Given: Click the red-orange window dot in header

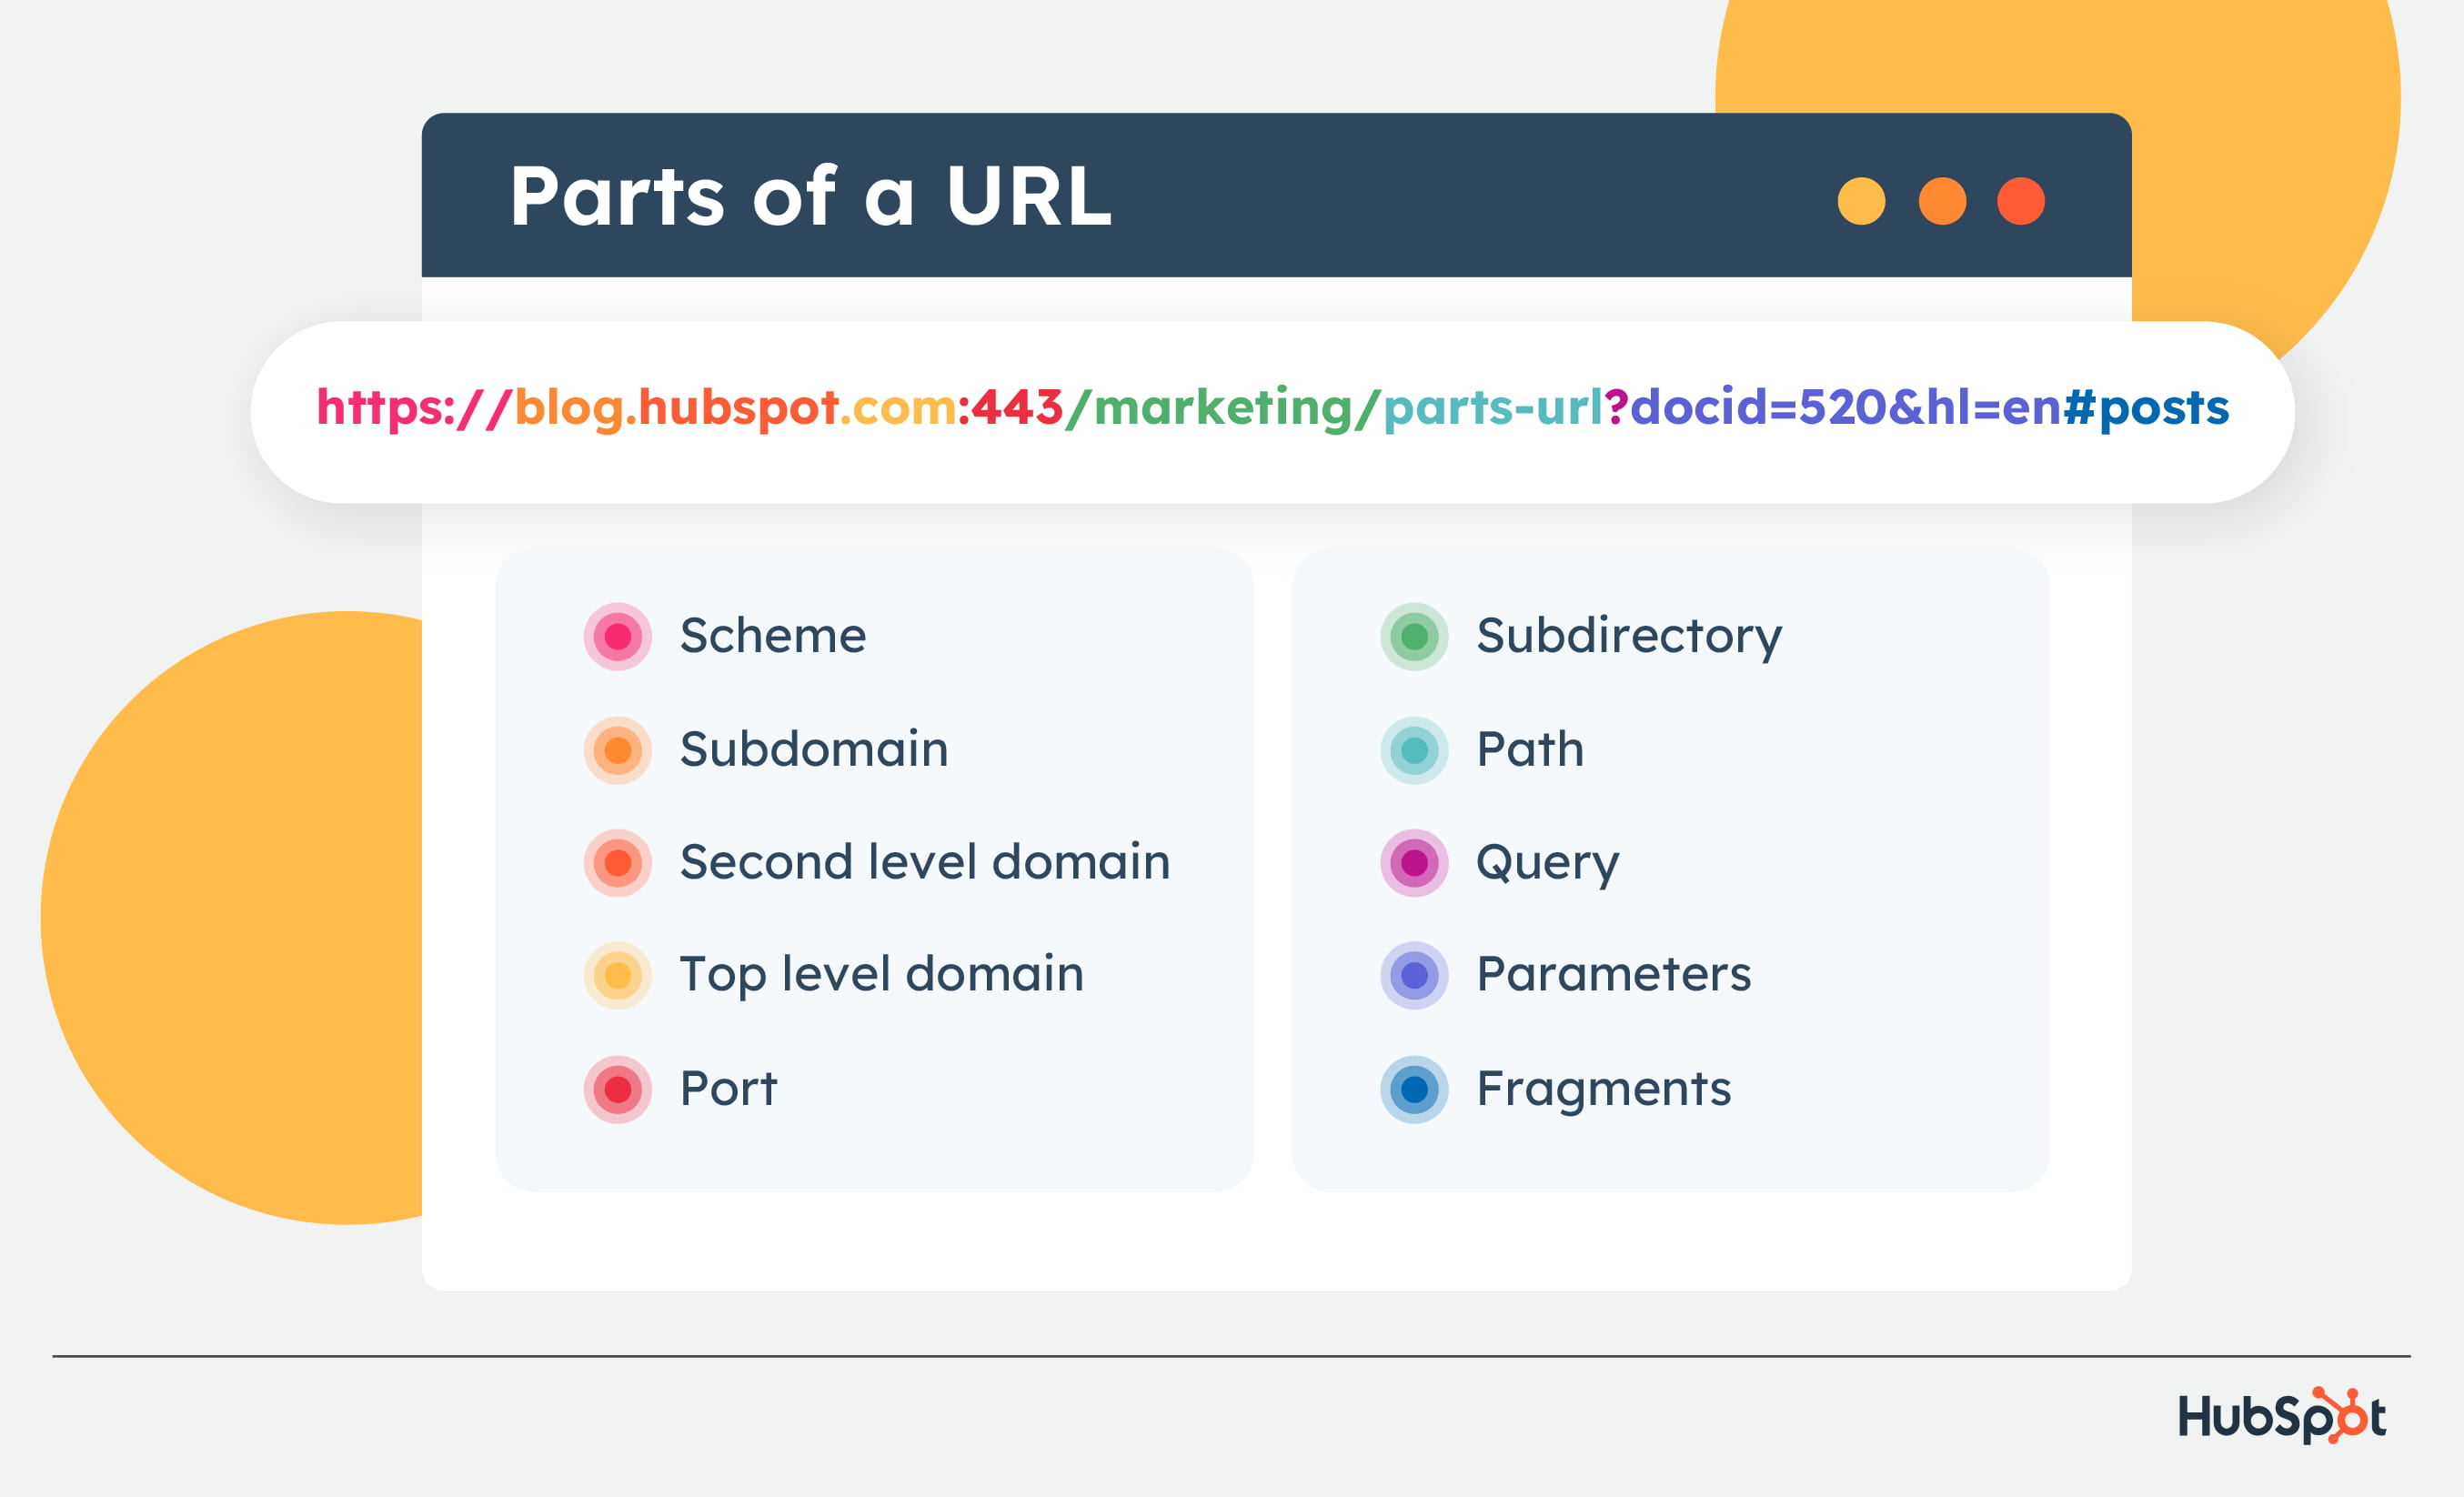Looking at the screenshot, I should click(2021, 201).
